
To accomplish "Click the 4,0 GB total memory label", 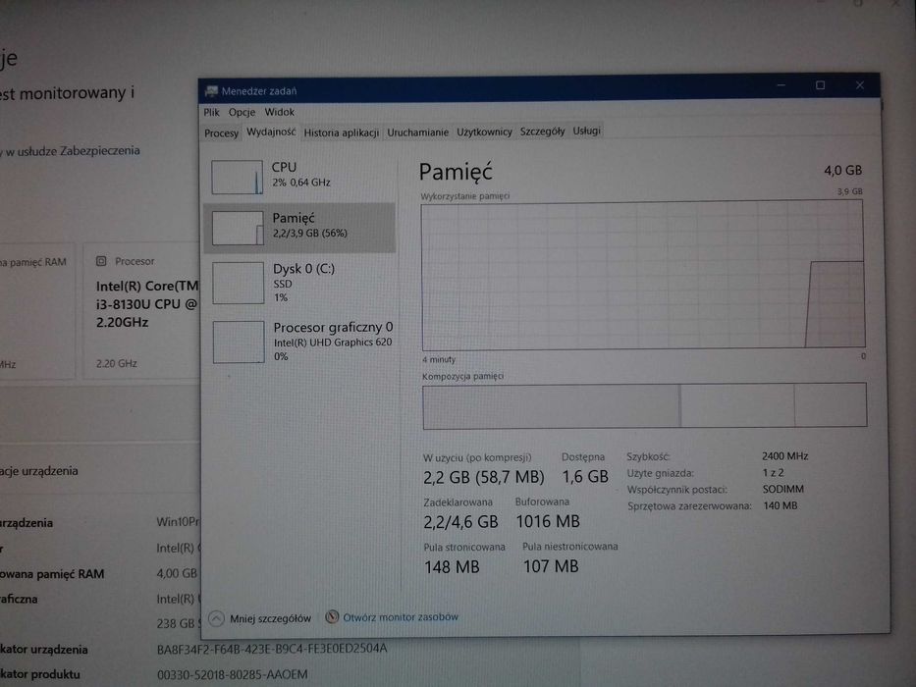I will 843,170.
